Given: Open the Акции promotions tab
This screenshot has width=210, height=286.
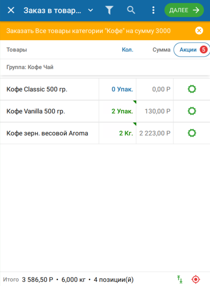Looking at the screenshot, I should (192, 50).
